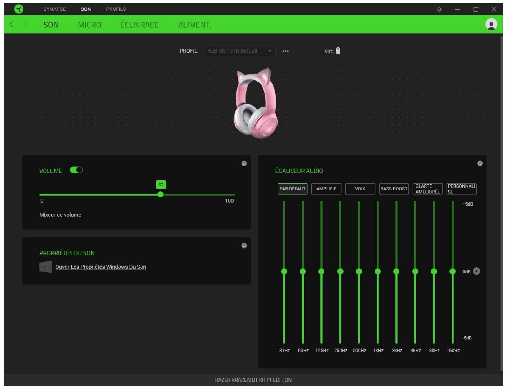
Task: Select Voix equalizer preset
Action: tap(360, 189)
